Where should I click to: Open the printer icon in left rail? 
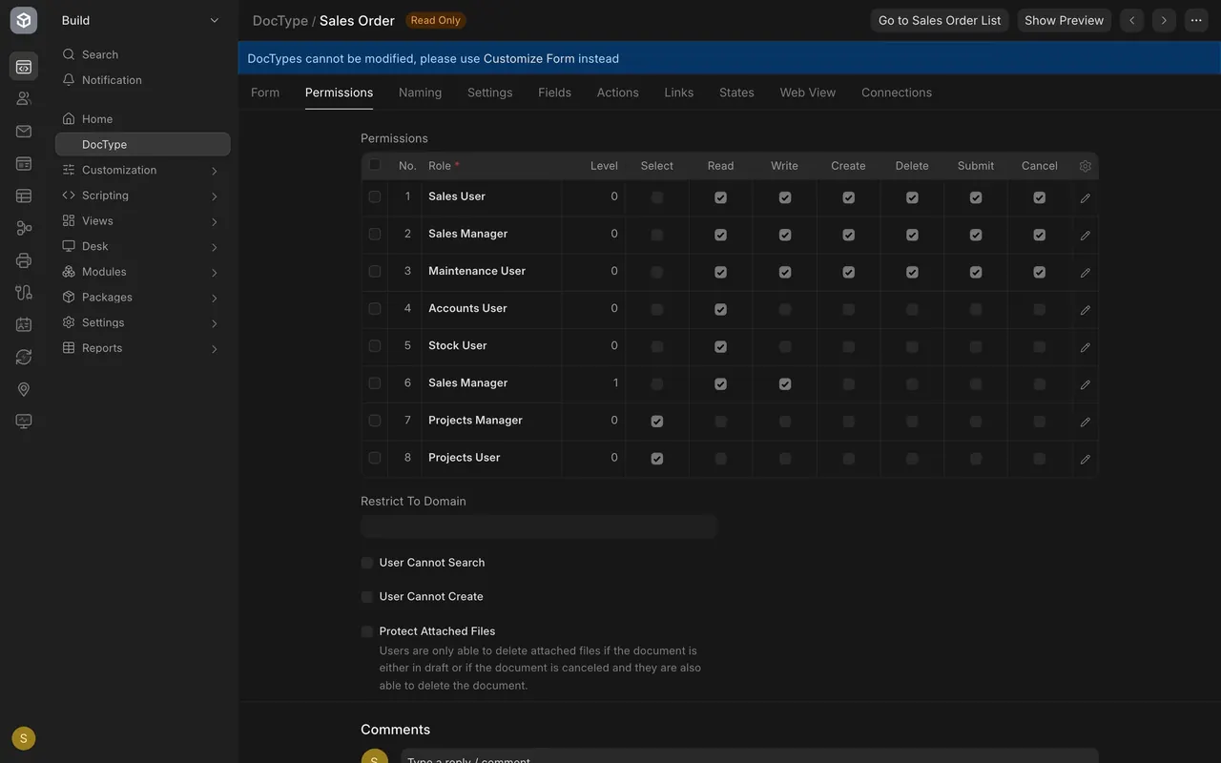pyautogui.click(x=24, y=260)
